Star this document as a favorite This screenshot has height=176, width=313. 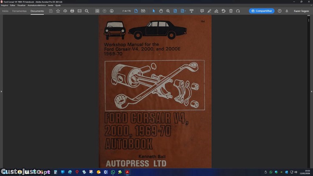coord(58,11)
